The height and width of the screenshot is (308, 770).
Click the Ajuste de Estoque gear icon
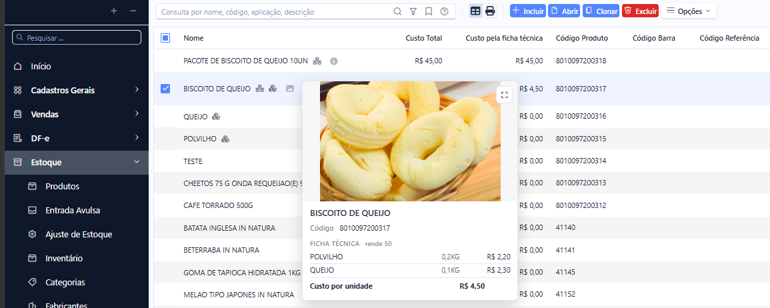[x=33, y=234]
